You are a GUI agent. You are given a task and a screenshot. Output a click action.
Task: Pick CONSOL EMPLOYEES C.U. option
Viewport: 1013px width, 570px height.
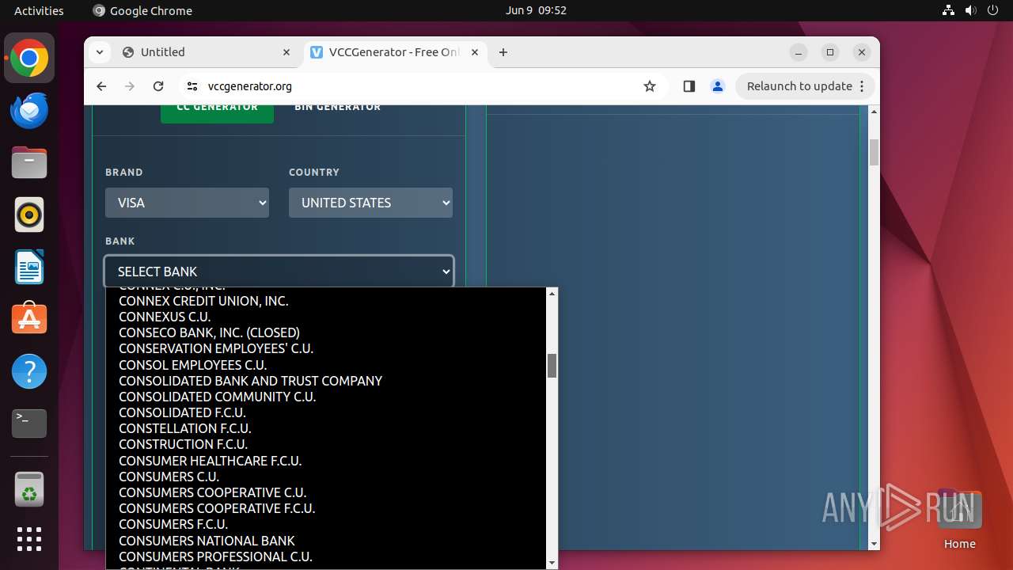click(x=326, y=365)
